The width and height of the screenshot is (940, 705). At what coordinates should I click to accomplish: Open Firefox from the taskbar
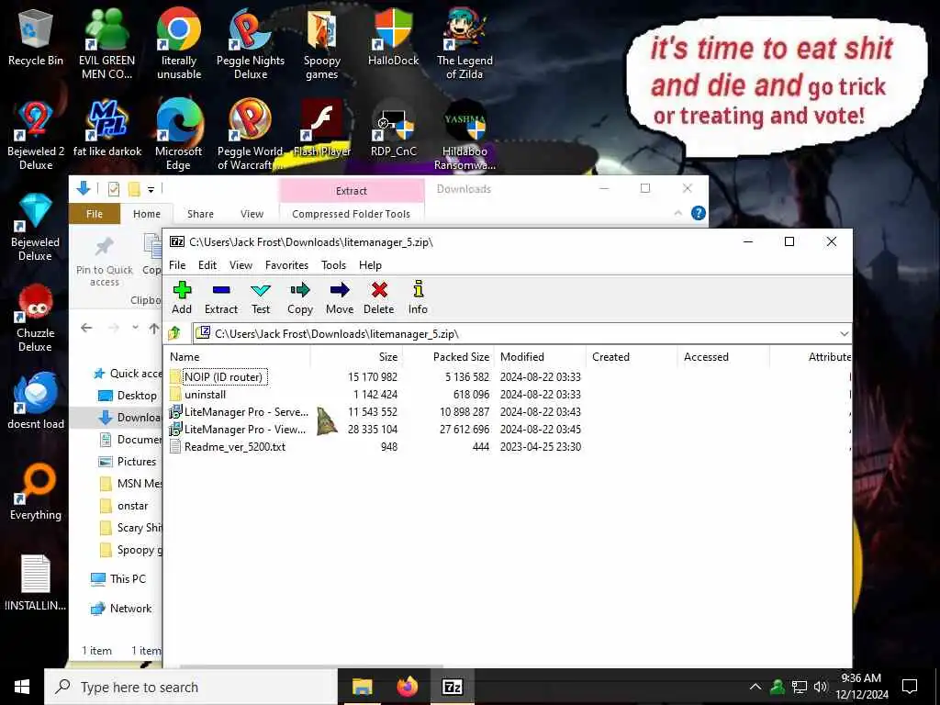[x=407, y=687]
